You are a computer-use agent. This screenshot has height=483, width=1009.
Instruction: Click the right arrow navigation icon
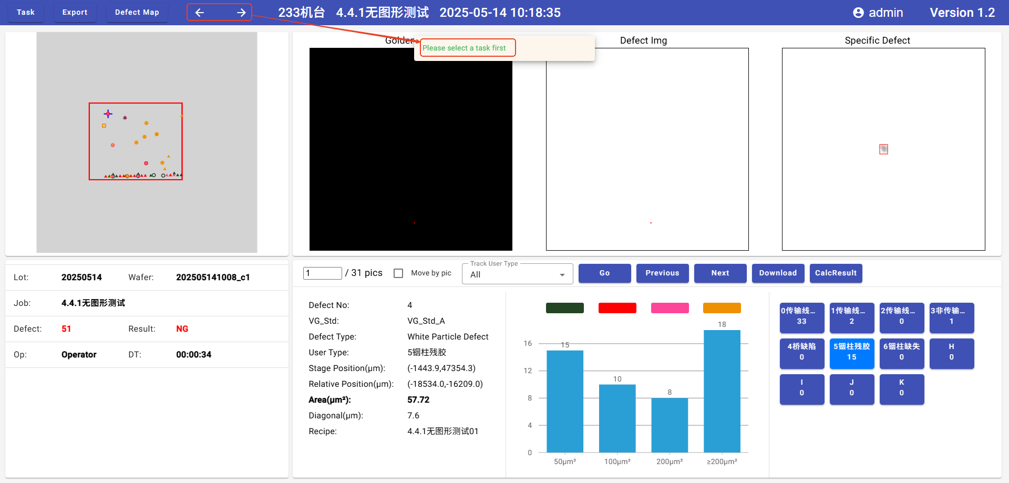241,13
